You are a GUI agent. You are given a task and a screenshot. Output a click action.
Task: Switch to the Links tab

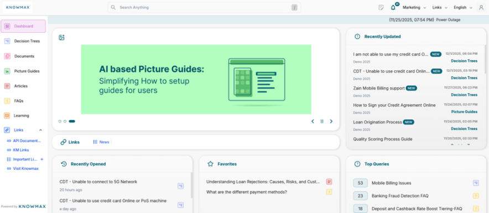coord(70,142)
